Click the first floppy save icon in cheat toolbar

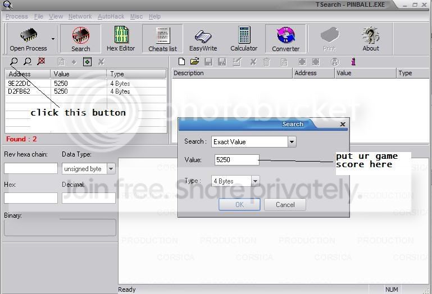pyautogui.click(x=208, y=62)
